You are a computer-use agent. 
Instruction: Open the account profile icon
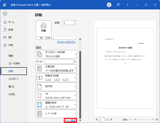tap(109, 5)
